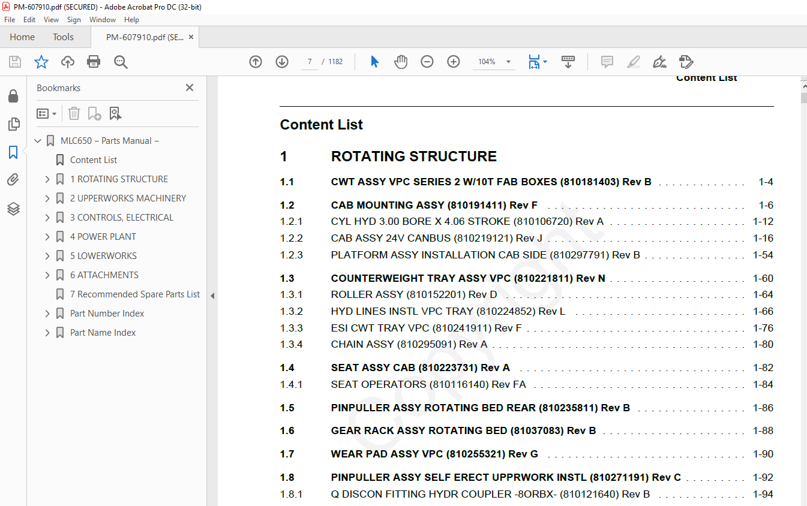
Task: Go to previous page arrow
Action: (256, 62)
